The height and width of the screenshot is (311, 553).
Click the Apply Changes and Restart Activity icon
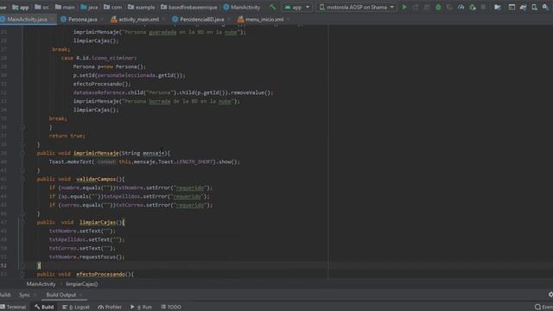pos(416,7)
